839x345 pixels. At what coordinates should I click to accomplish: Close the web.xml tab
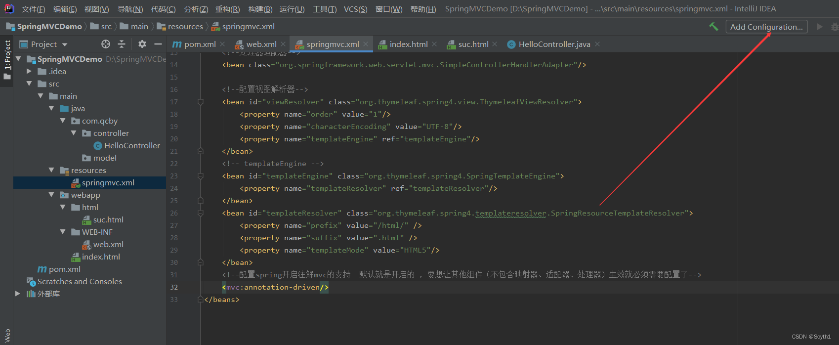[283, 44]
